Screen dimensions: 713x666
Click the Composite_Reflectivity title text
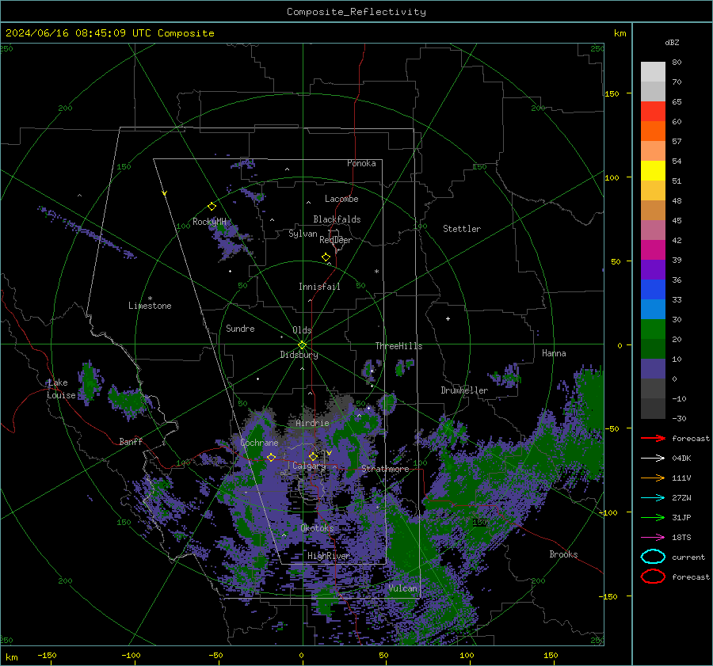(356, 12)
